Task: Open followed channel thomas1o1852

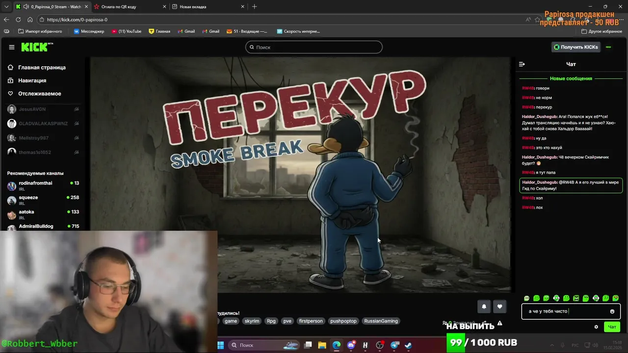Action: click(x=43, y=152)
